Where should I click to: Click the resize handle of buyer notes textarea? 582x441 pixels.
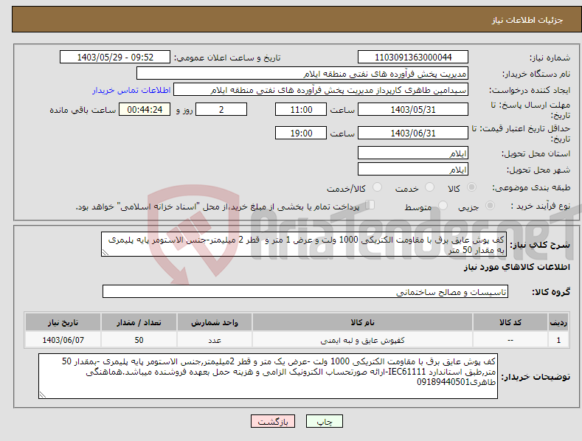(x=43, y=395)
